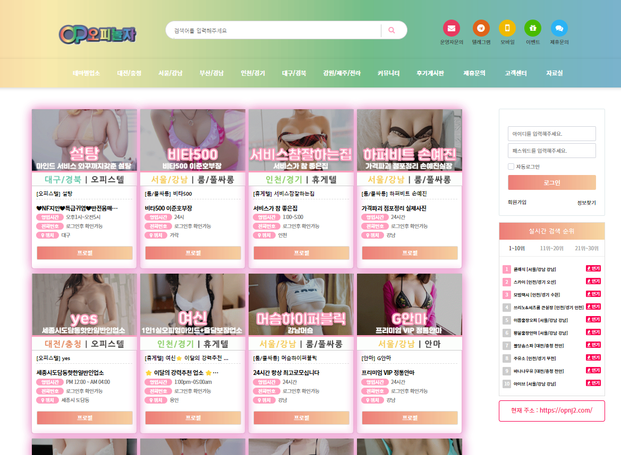Switch to the 11위~20위 ranking tab
The width and height of the screenshot is (621, 455).
pos(551,248)
